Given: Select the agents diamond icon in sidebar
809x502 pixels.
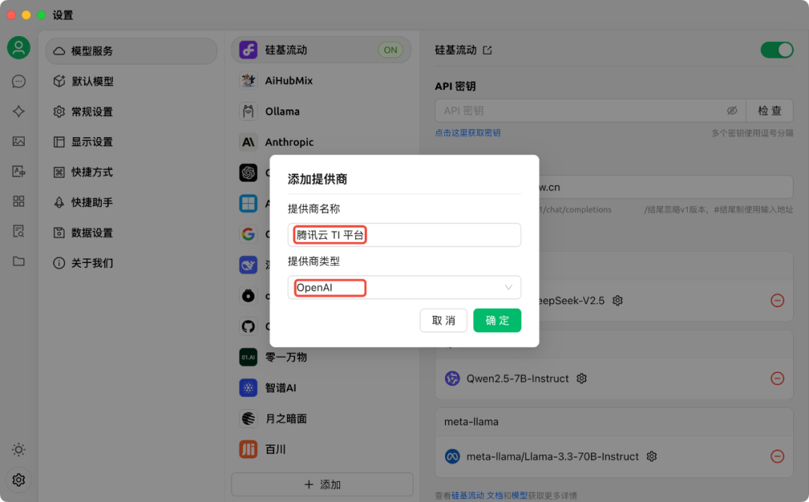Looking at the screenshot, I should click(18, 111).
